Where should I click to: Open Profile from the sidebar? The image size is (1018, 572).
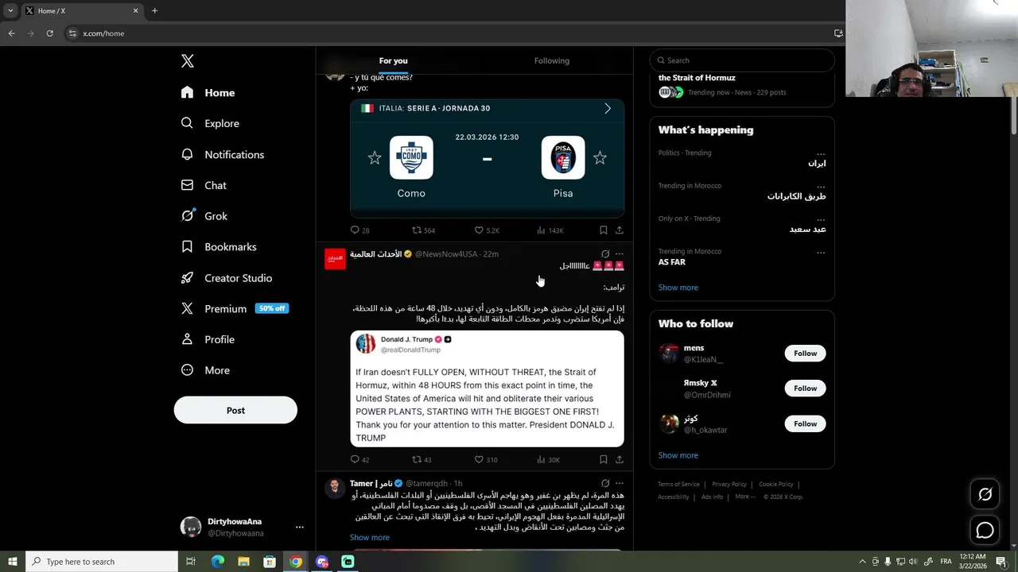[x=208, y=339]
